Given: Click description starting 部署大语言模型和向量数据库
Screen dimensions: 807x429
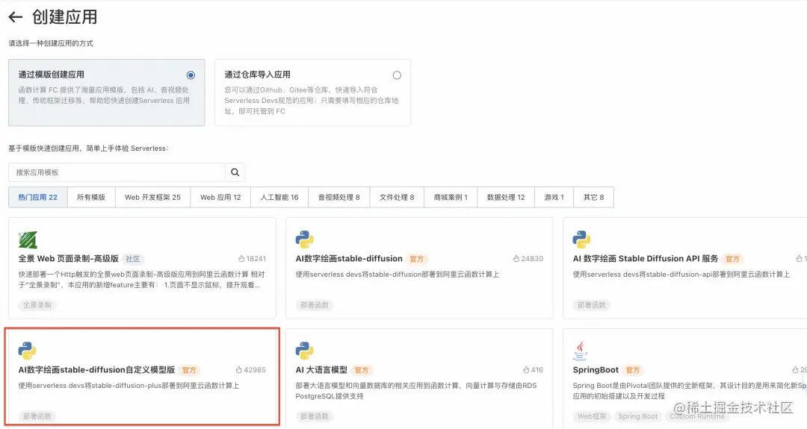Looking at the screenshot, I should click(416, 390).
